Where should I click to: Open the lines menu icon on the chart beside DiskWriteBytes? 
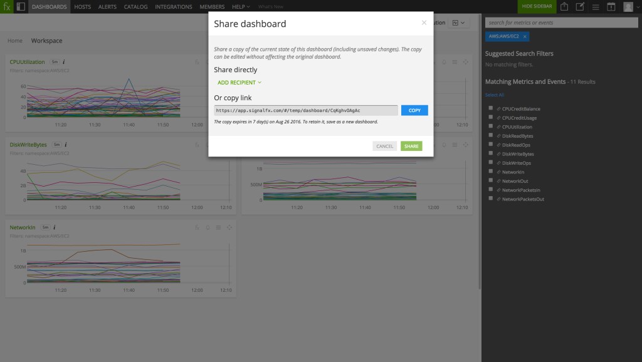point(455,145)
